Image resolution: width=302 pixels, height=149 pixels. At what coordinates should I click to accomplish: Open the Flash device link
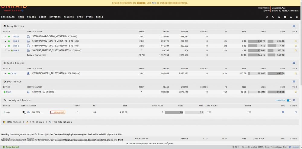pyautogui.click(x=9, y=92)
